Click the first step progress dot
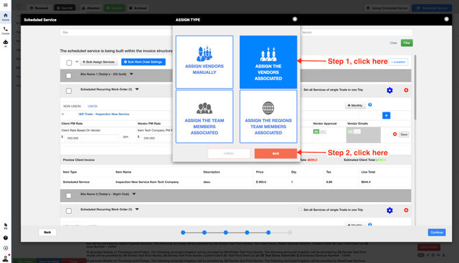Image resolution: width=459 pixels, height=263 pixels. [183, 233]
